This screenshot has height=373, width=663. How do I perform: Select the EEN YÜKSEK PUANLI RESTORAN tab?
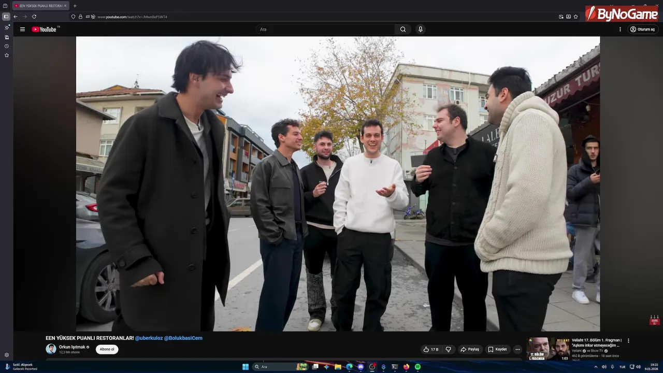pos(40,6)
